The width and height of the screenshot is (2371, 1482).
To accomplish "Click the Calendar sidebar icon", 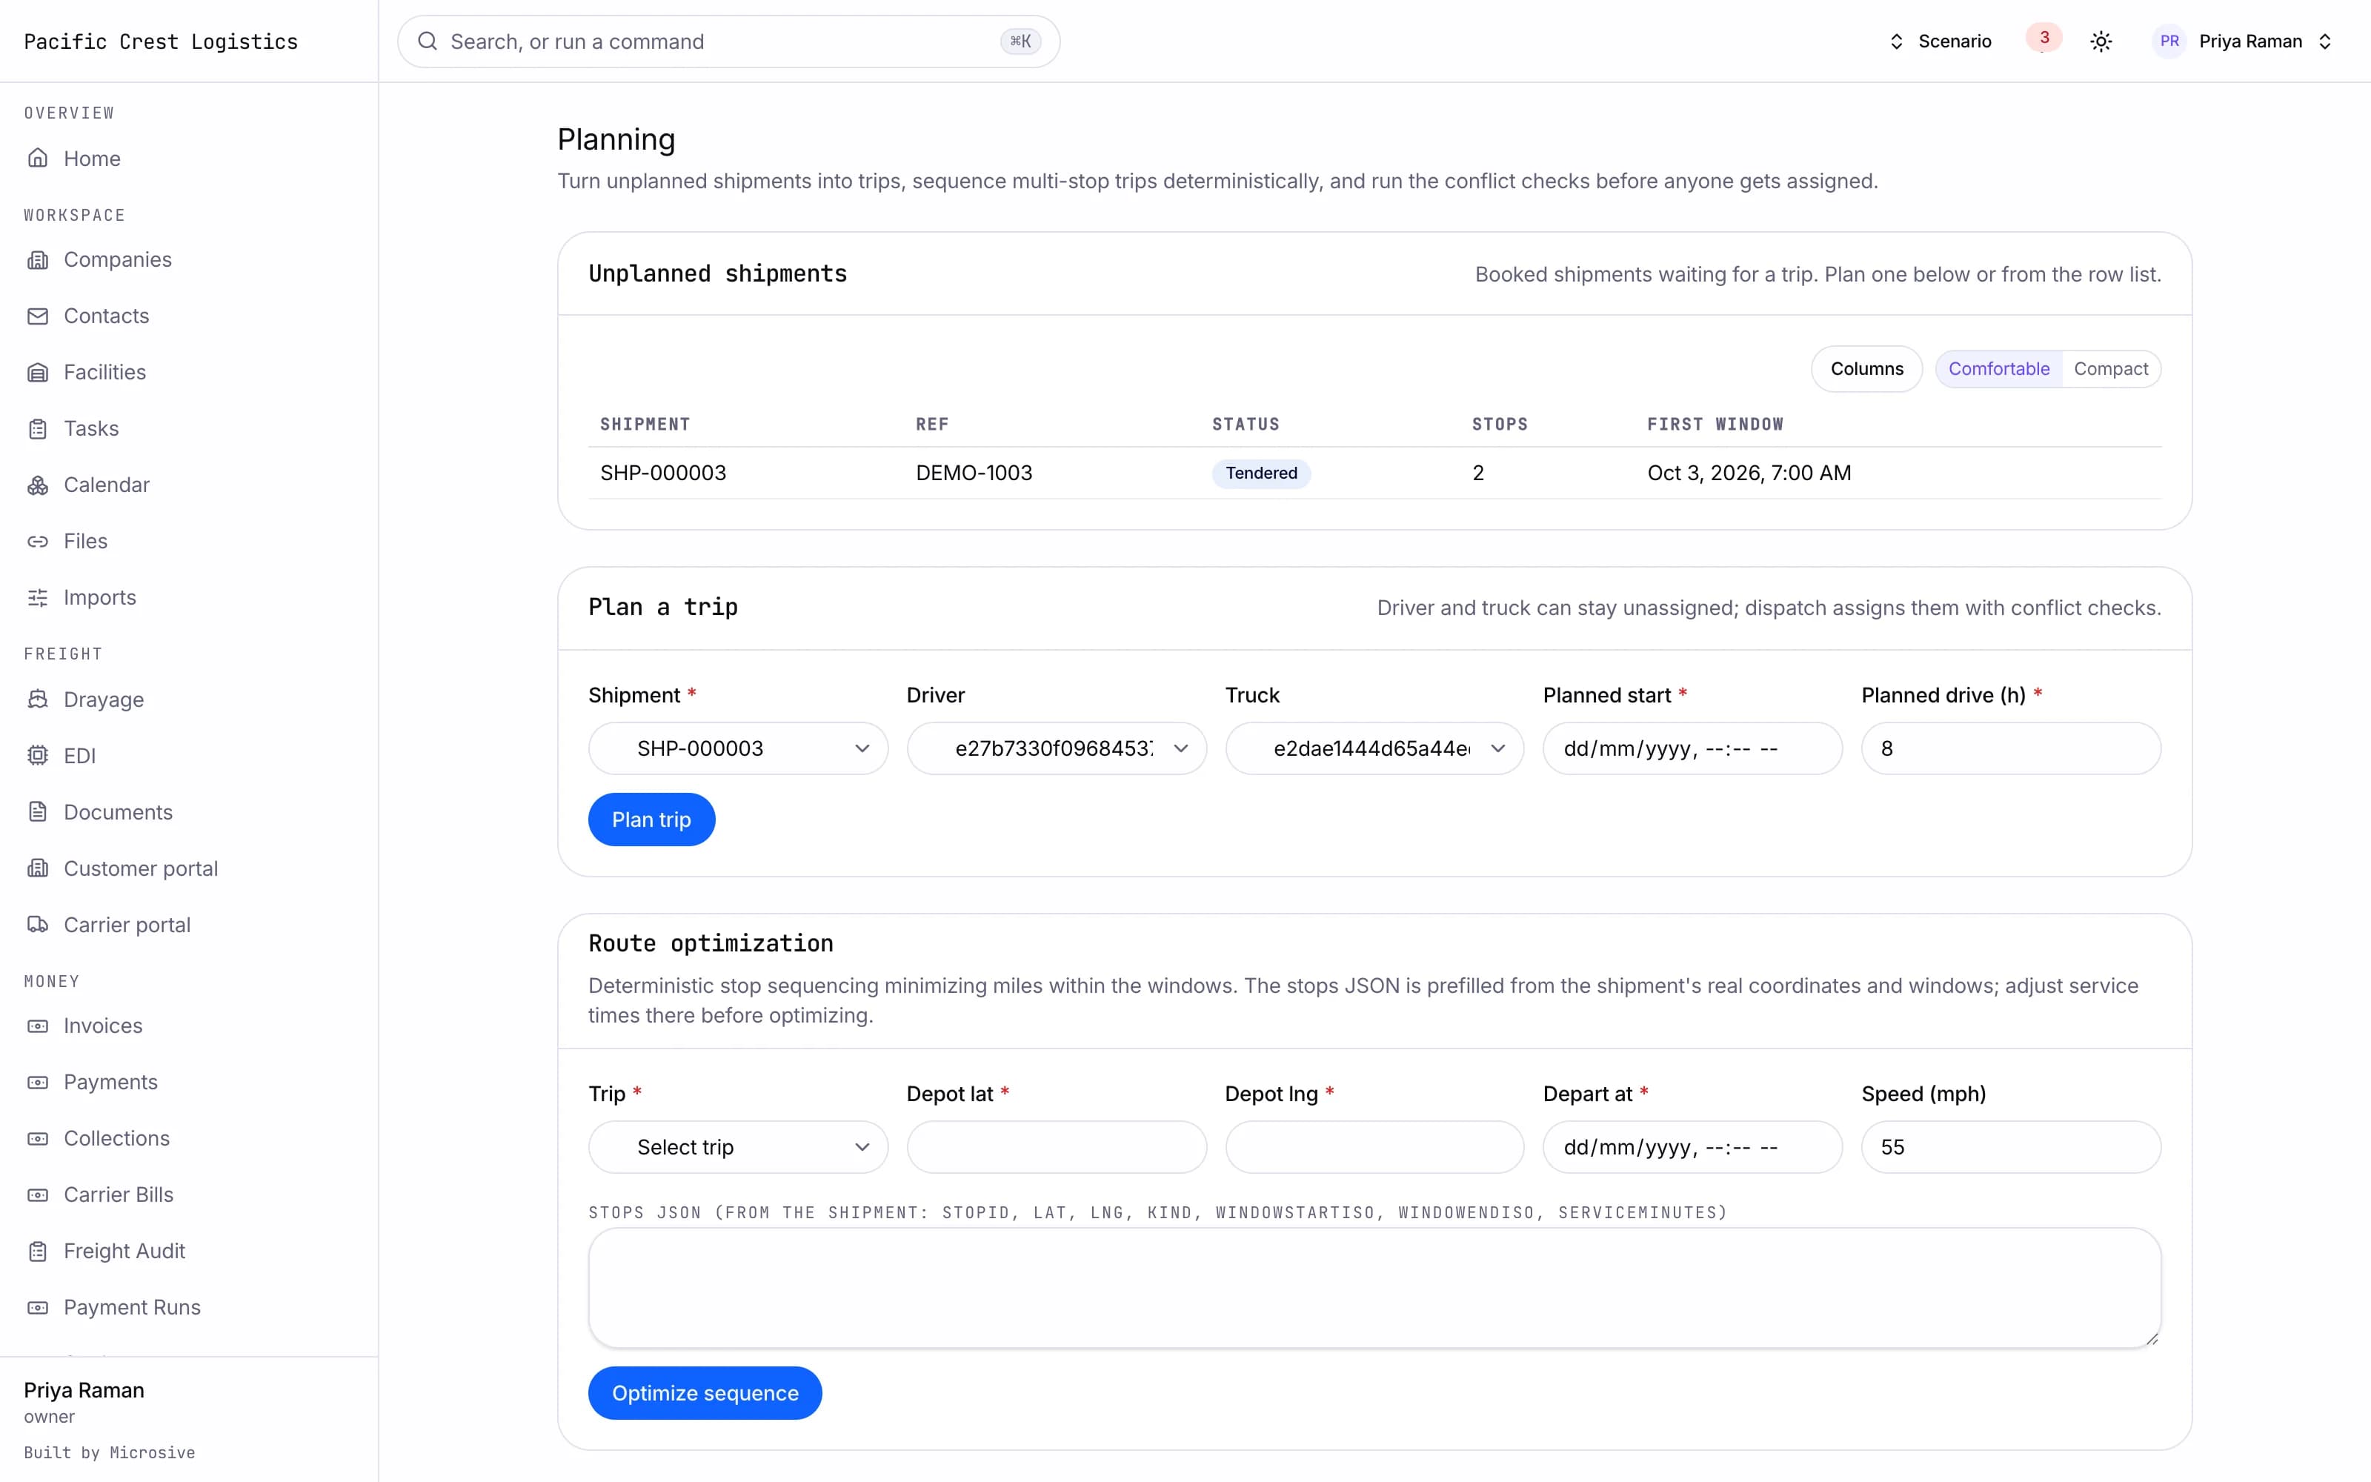I will (37, 485).
